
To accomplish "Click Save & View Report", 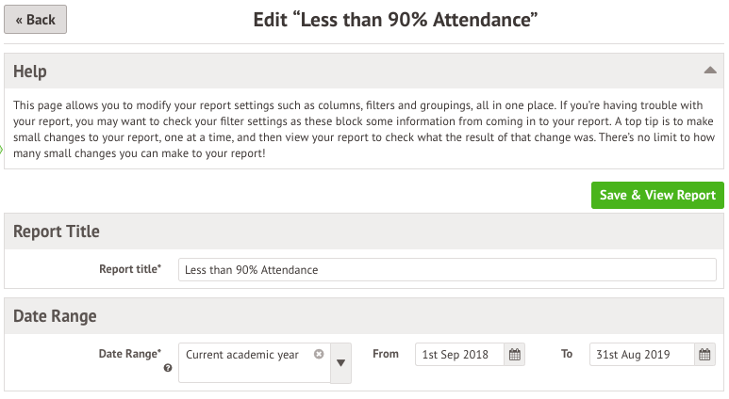I will point(657,196).
